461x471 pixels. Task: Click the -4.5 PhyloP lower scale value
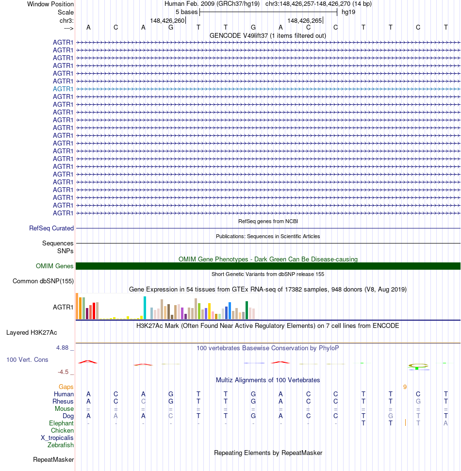click(x=63, y=372)
